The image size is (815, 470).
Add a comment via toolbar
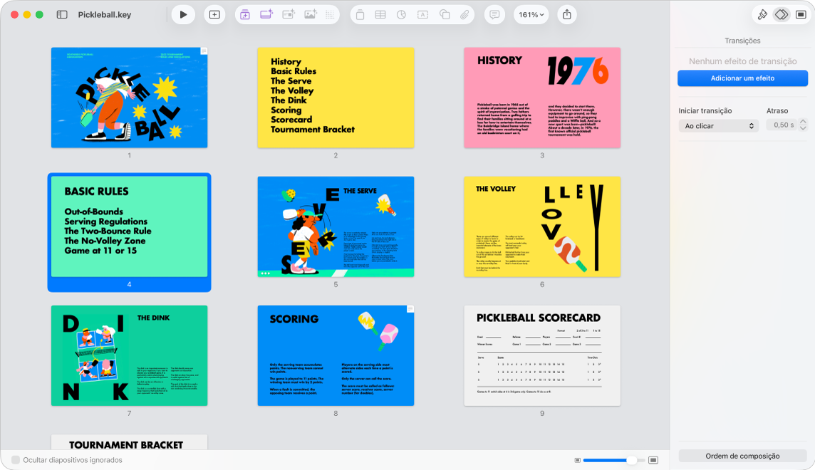(494, 14)
